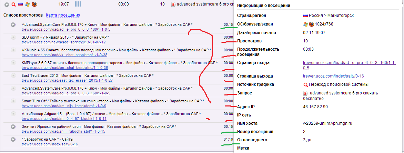Open the seo_sprint/2013-01-07-12 link
This screenshot has width=404, height=153.
tap(64, 42)
